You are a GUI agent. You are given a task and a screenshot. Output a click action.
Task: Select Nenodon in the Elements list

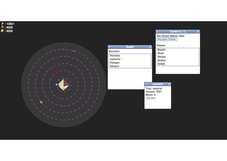(130, 55)
